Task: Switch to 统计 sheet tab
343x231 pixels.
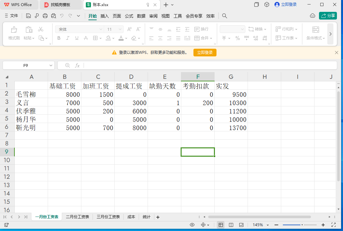Action: (146, 217)
